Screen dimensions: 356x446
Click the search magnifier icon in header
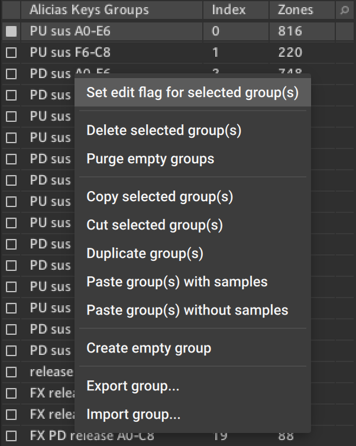[345, 10]
